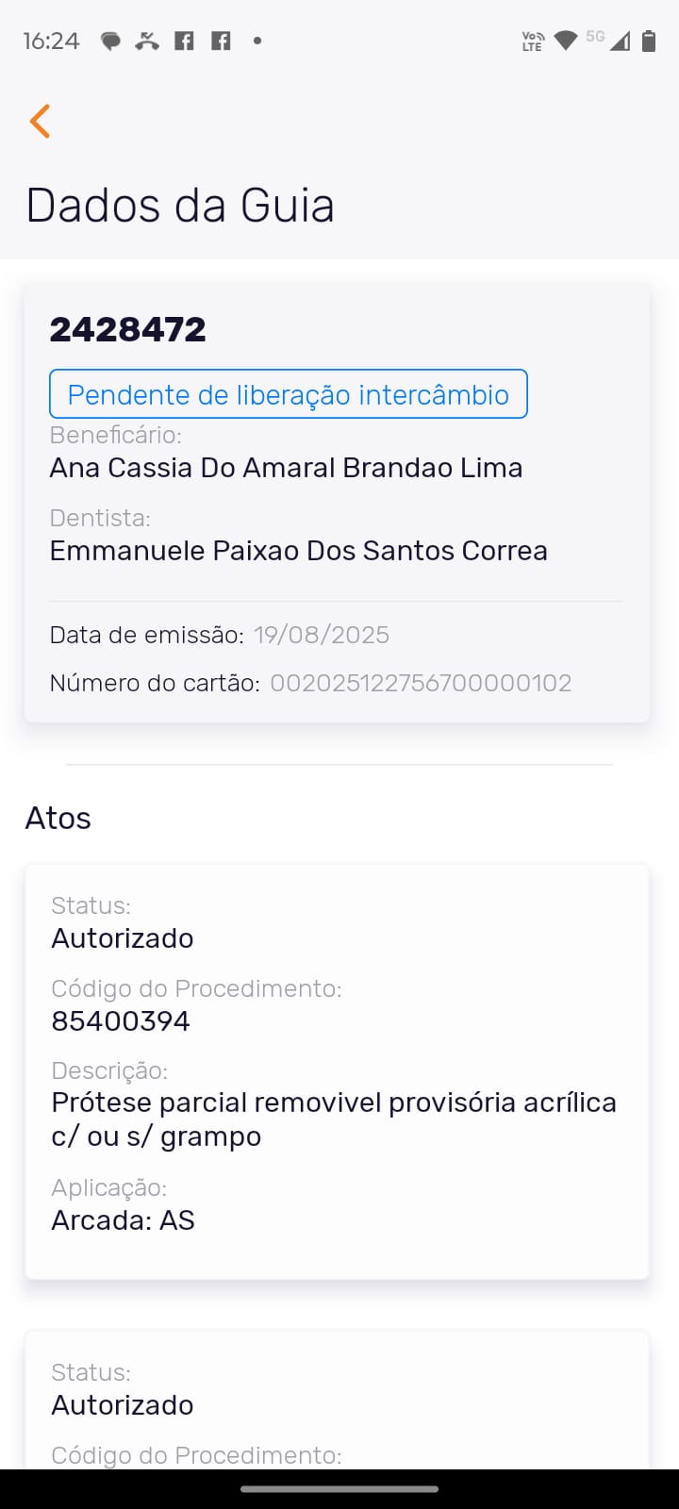The image size is (679, 1509).
Task: Tap the 'Pendente de liberação intercâmbio' status badge
Action: (x=288, y=394)
